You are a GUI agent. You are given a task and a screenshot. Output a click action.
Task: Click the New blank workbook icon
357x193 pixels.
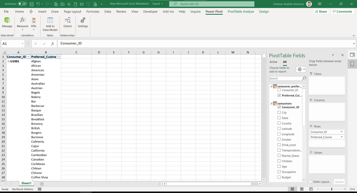coord(75,4)
